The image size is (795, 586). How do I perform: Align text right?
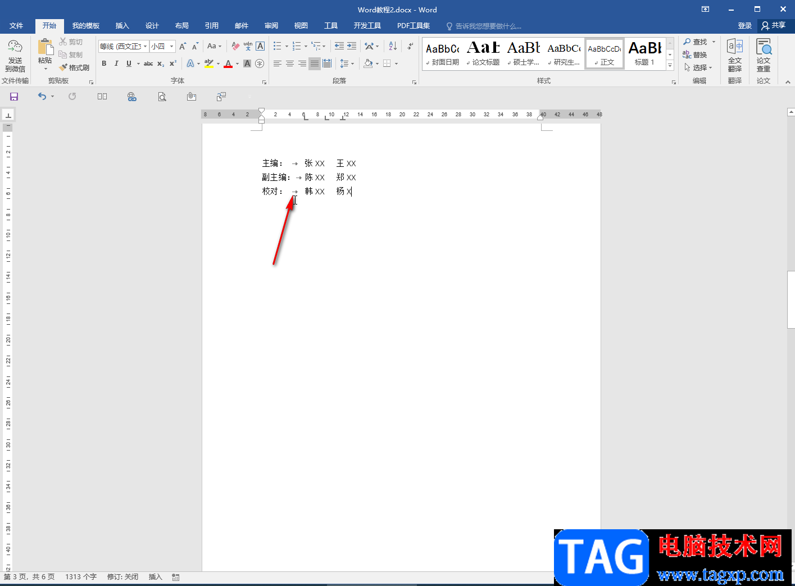(302, 63)
